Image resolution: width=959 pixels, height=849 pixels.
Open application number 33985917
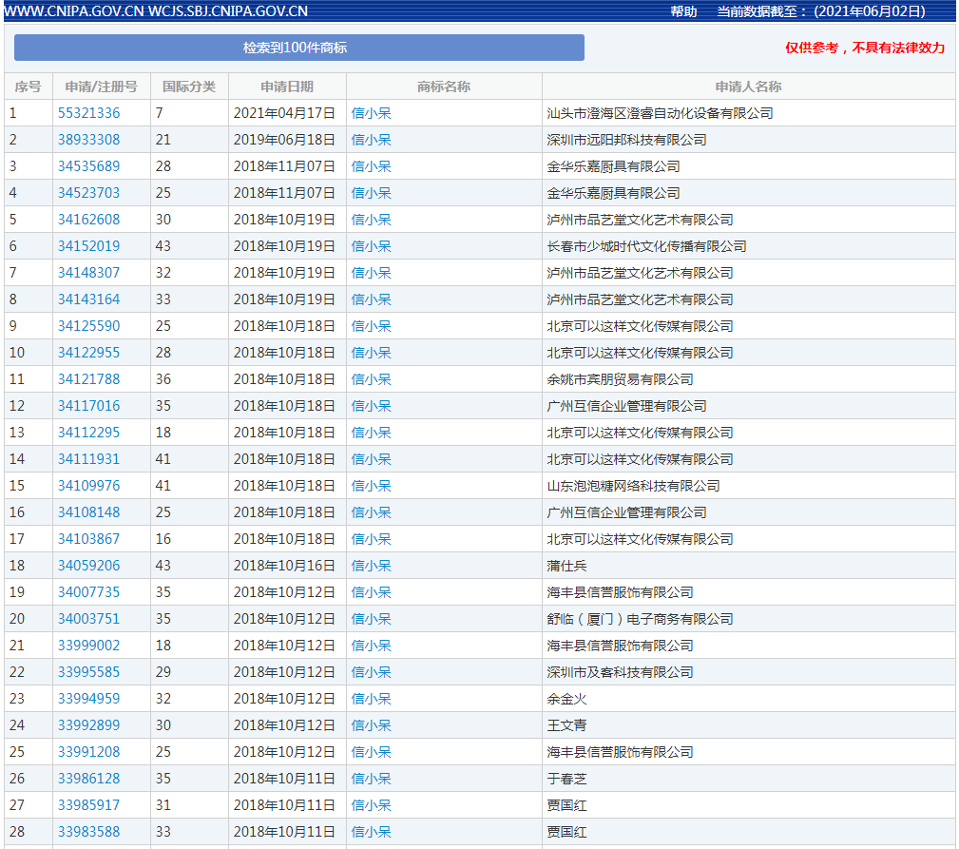coord(88,805)
